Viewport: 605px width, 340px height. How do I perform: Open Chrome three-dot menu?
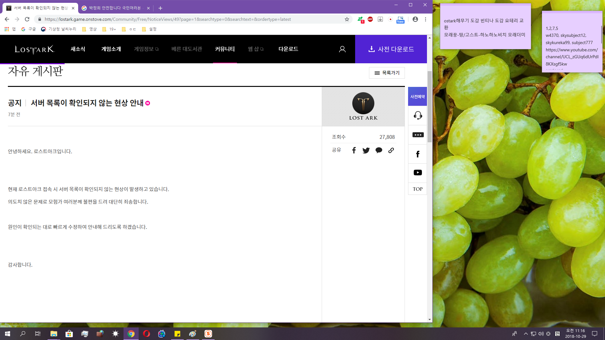(425, 19)
